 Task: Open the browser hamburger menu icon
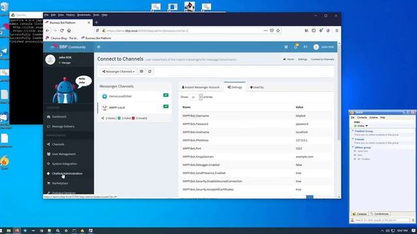point(337,31)
